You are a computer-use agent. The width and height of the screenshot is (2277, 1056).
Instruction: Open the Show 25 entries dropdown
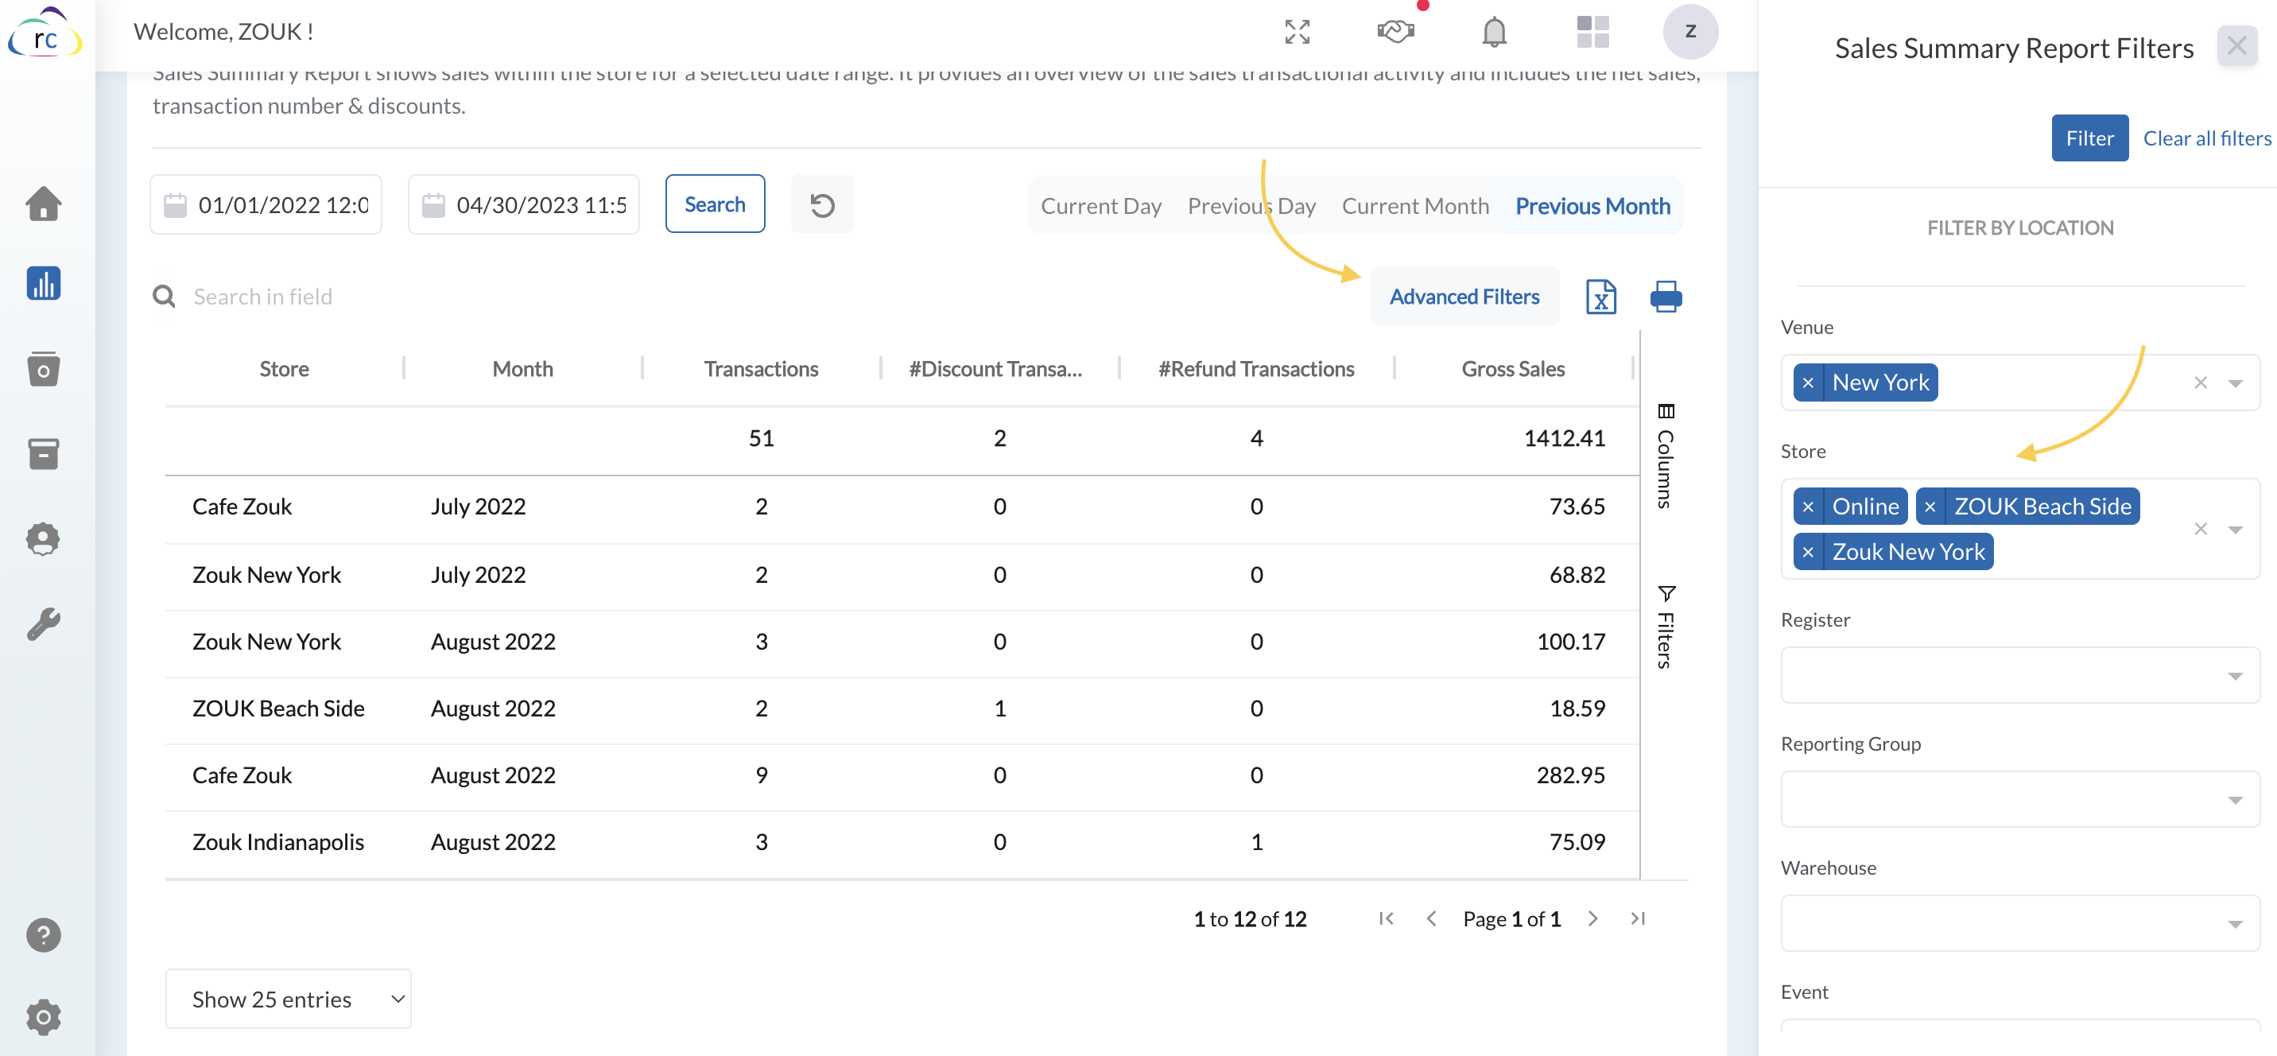(x=288, y=1000)
